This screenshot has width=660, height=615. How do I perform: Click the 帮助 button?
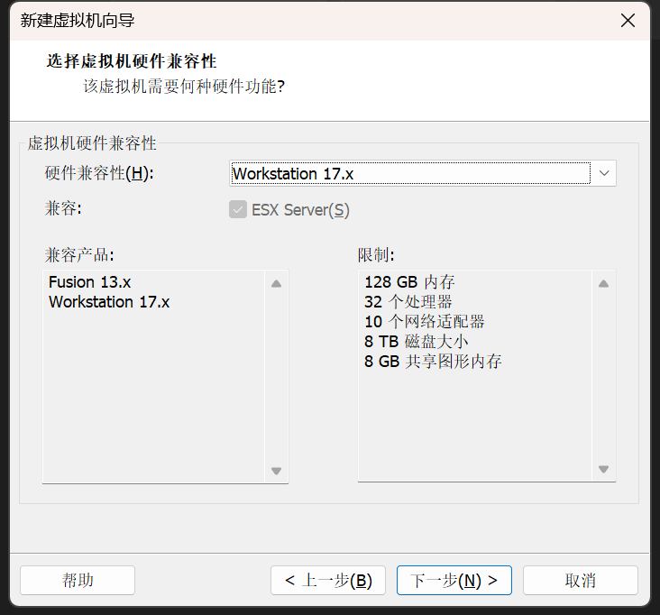tap(78, 580)
